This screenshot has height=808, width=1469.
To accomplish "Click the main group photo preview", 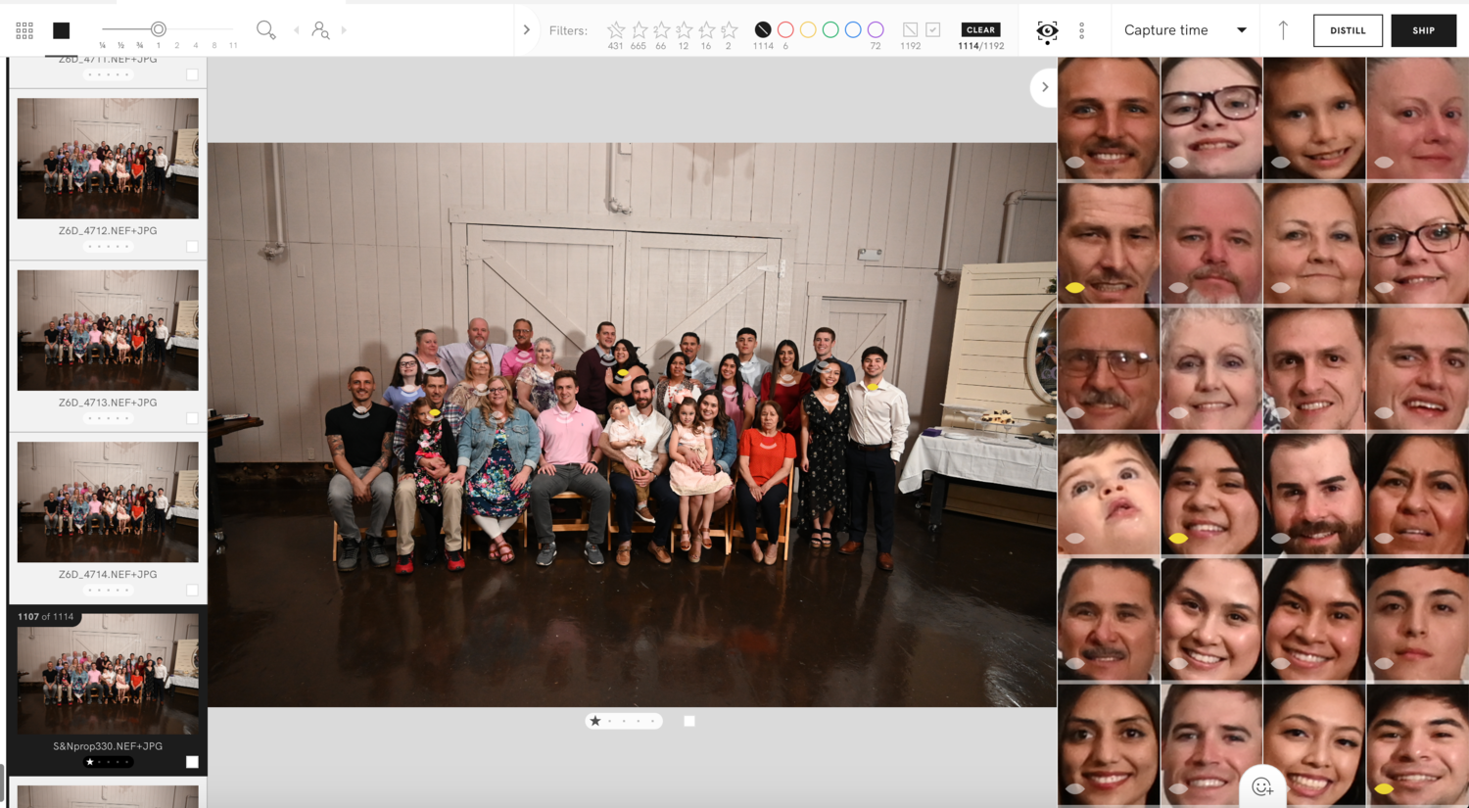I will 632,425.
